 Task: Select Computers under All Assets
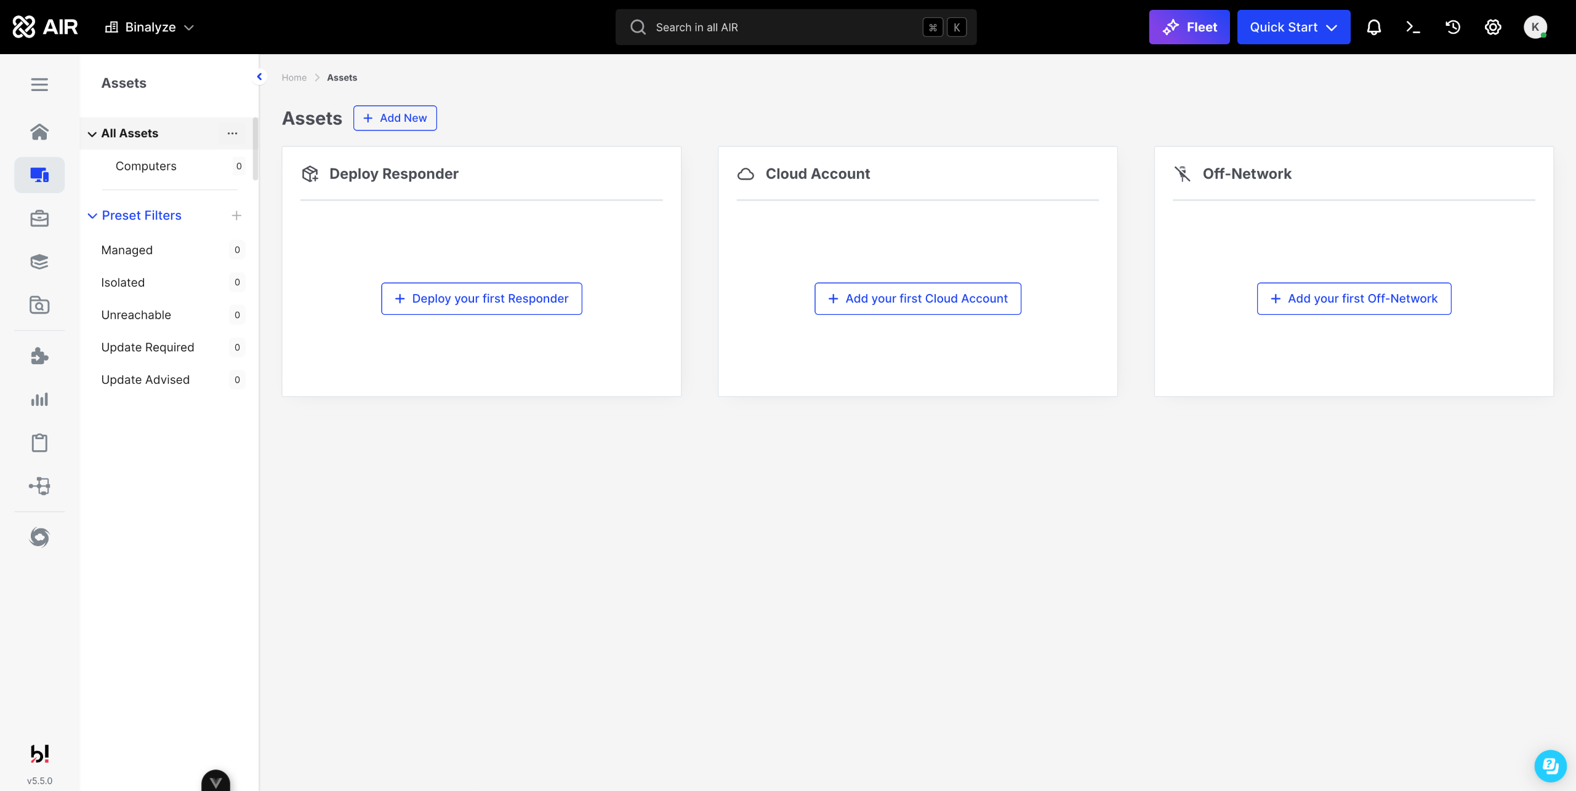[x=146, y=166]
